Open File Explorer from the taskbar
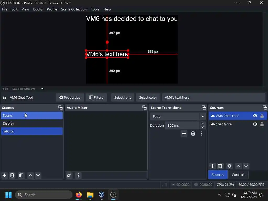The image size is (268, 201). point(90,195)
